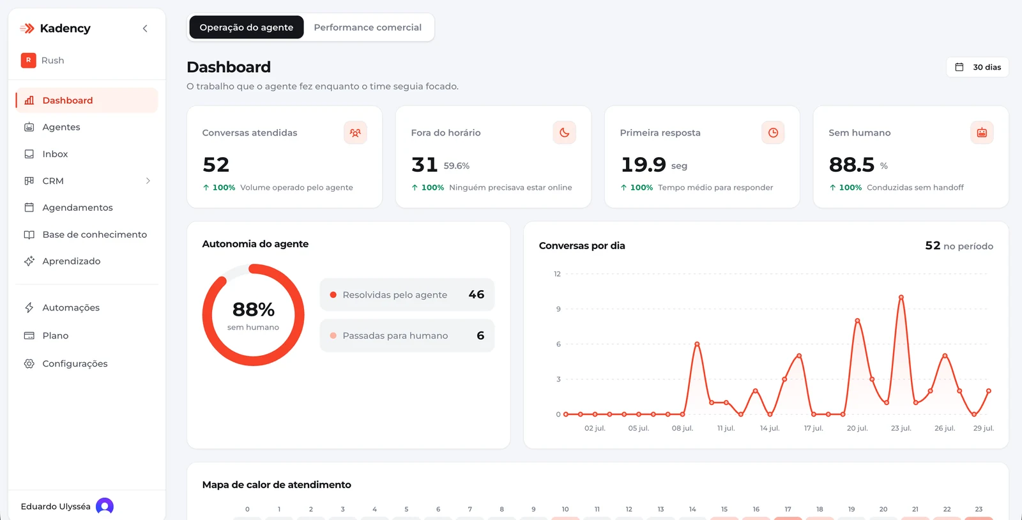Open the Rush workspace badge
Screen dimensions: 1022x520
[28, 60]
